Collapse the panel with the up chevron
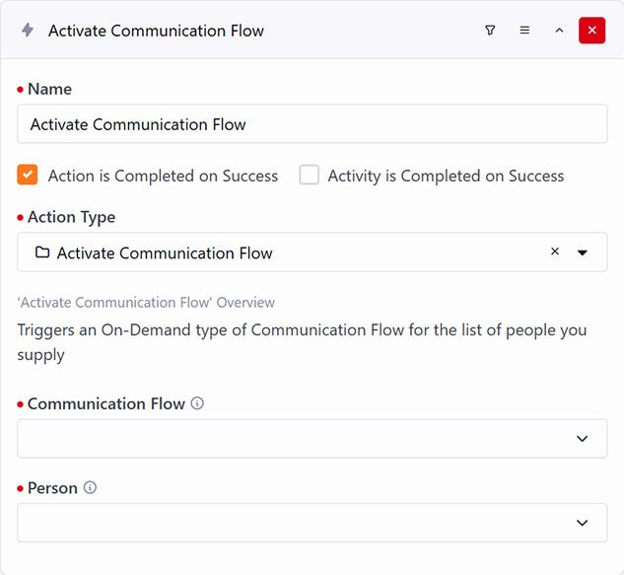The image size is (624, 575). click(x=559, y=31)
